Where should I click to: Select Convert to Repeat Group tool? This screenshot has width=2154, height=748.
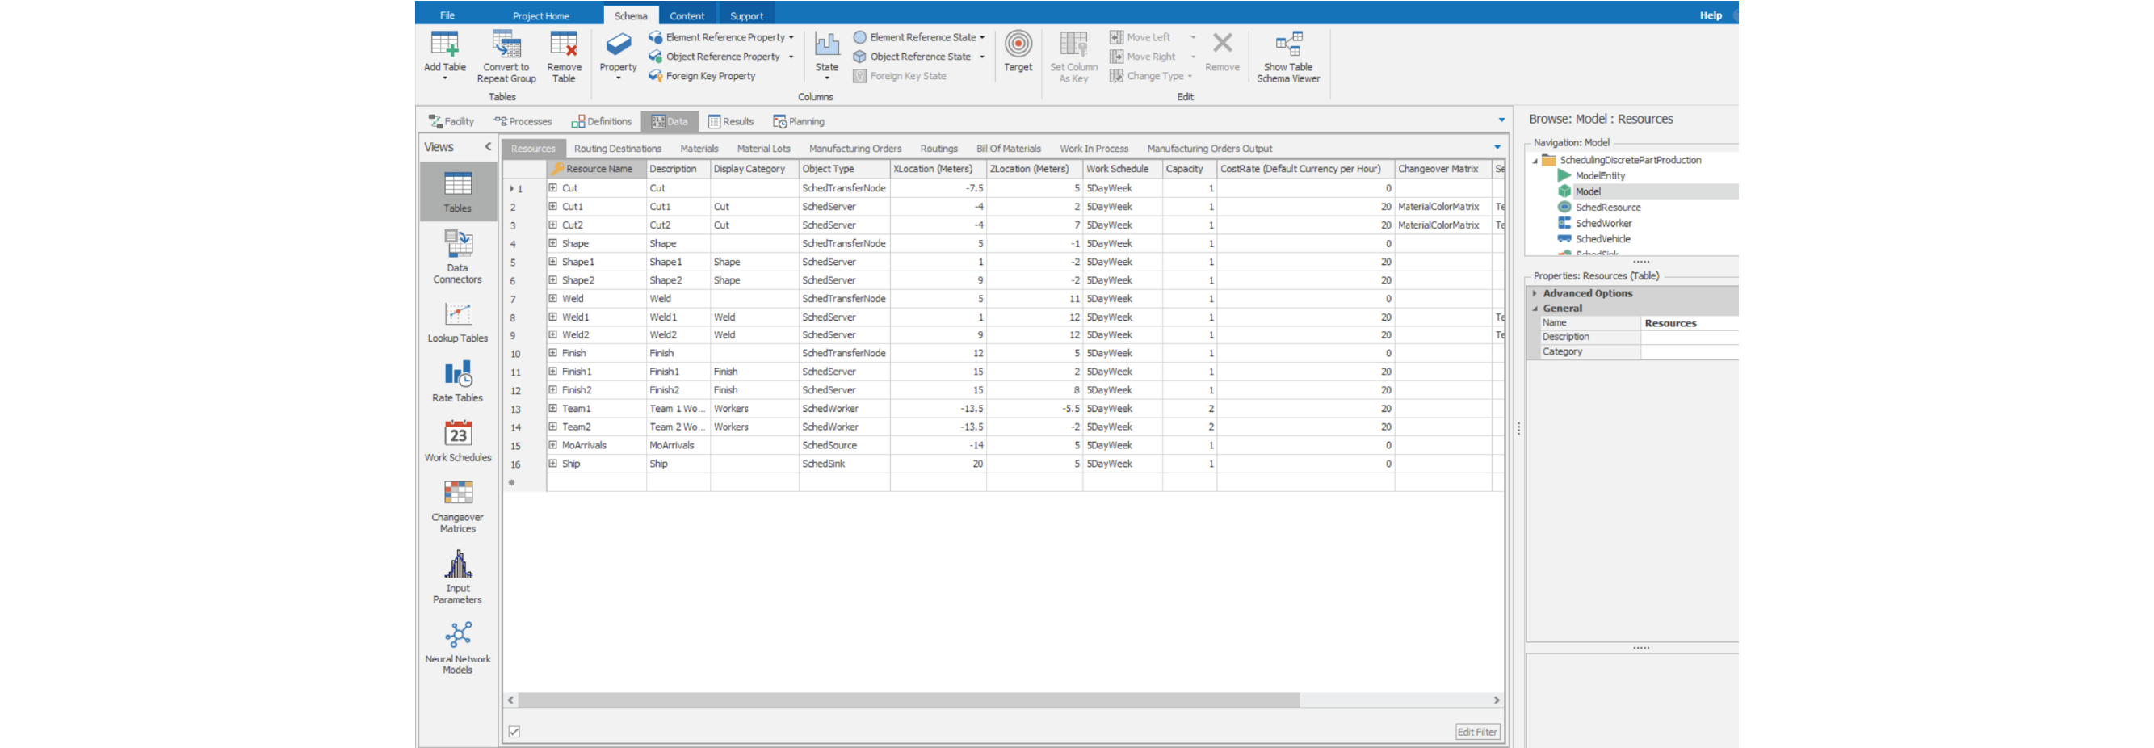[506, 44]
